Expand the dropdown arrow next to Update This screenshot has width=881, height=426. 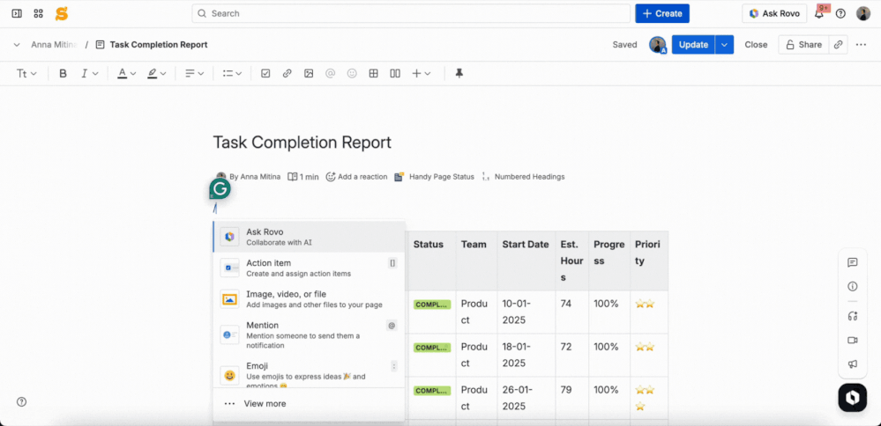point(724,45)
